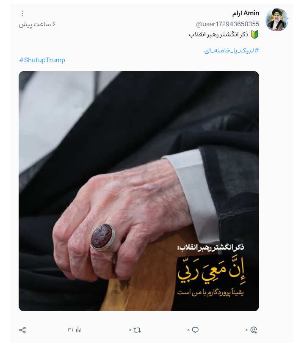Click the reply count beside the bubble
This screenshot has height=345, width=293.
pyautogui.click(x=188, y=330)
